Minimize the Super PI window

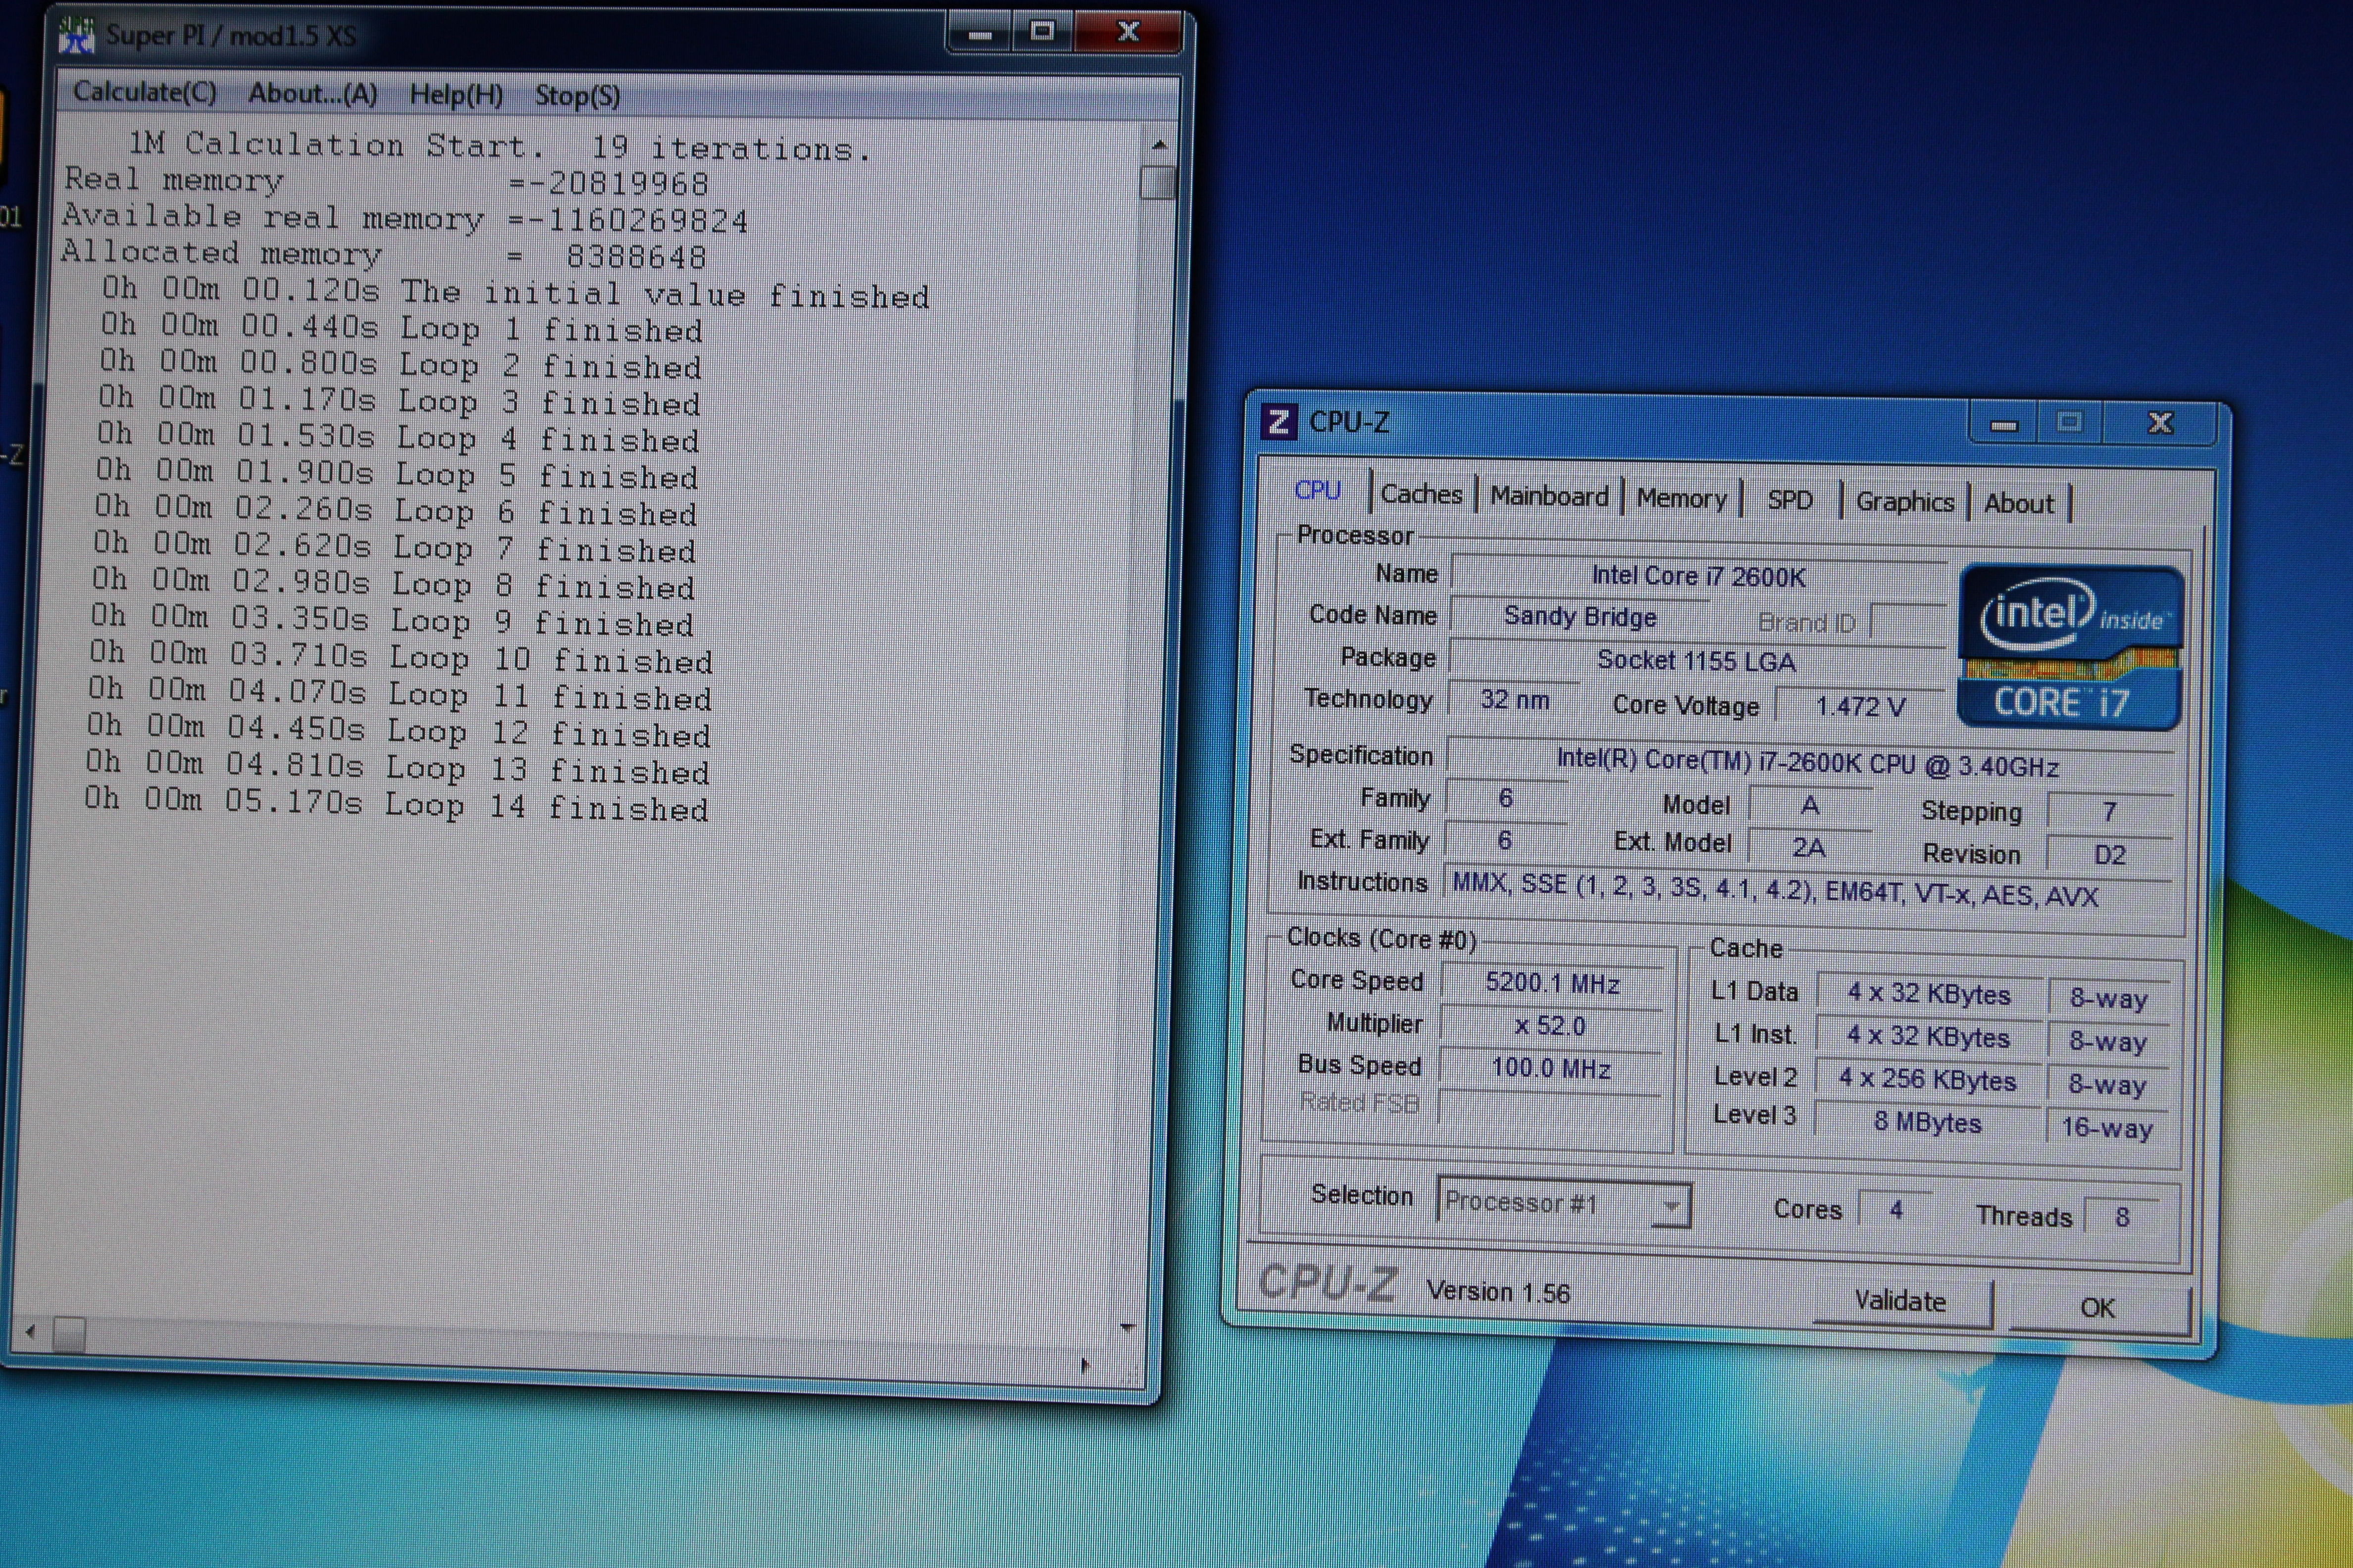980,35
